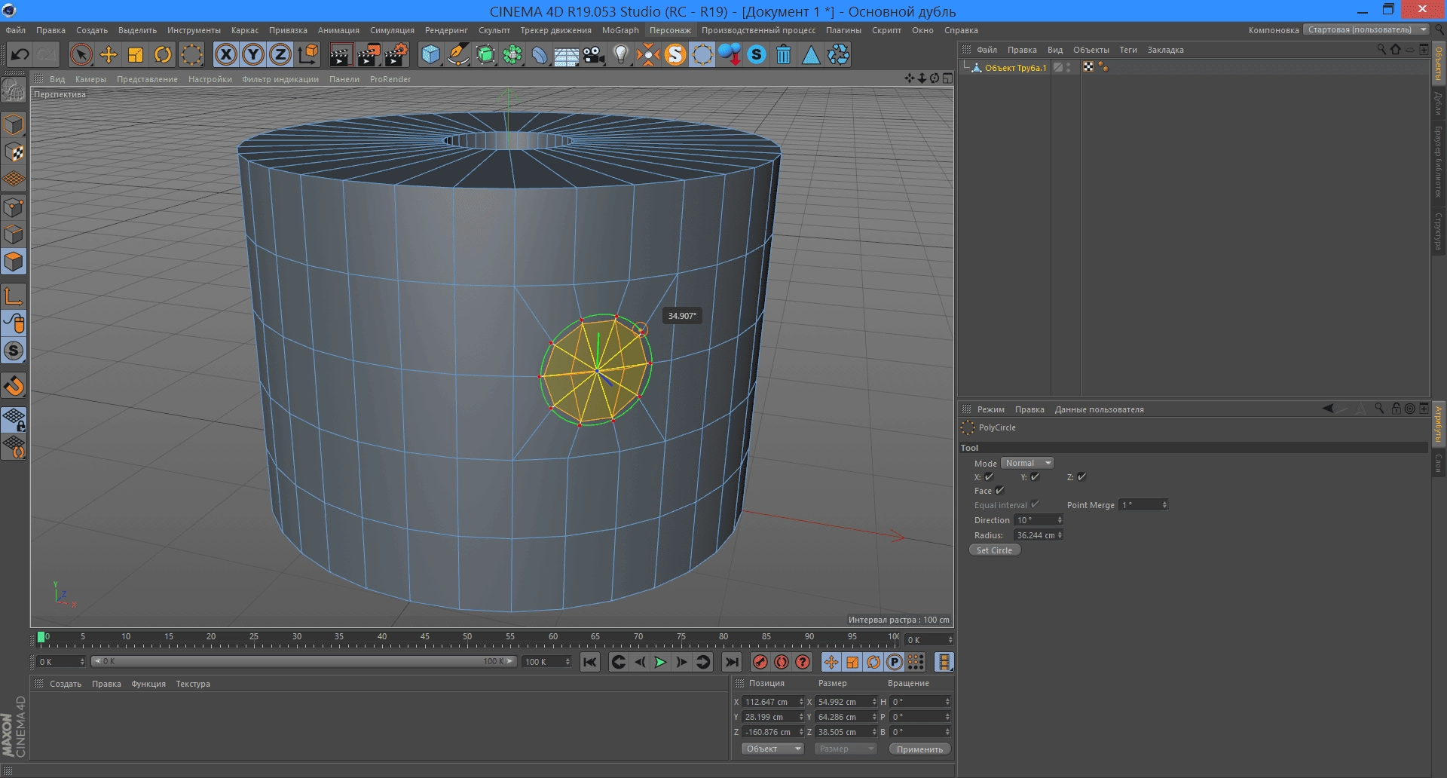Add a Cube primitive object
1447x778 pixels.
tap(430, 54)
